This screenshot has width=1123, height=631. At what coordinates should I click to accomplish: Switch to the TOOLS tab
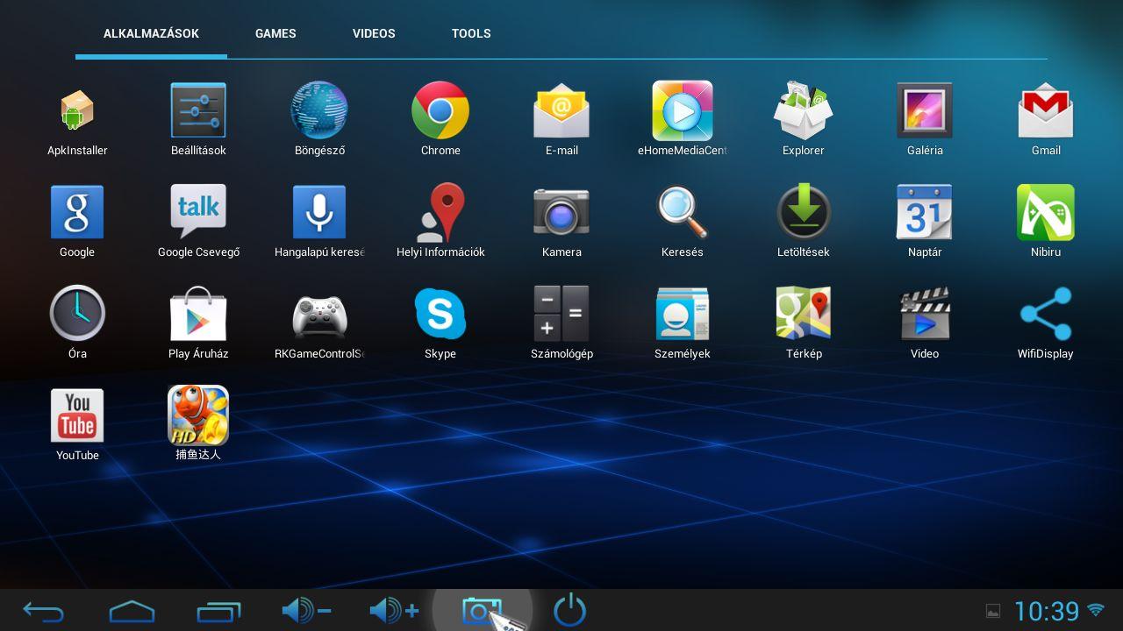coord(471,33)
